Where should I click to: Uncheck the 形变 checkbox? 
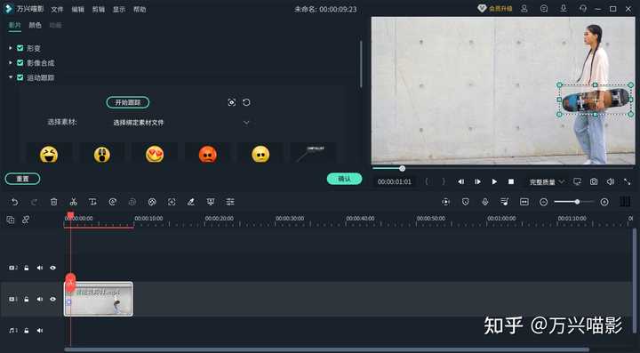[20, 48]
